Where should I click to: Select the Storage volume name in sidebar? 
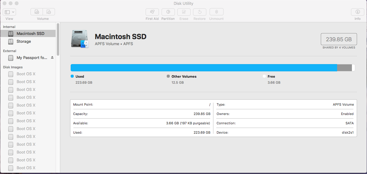point(24,41)
